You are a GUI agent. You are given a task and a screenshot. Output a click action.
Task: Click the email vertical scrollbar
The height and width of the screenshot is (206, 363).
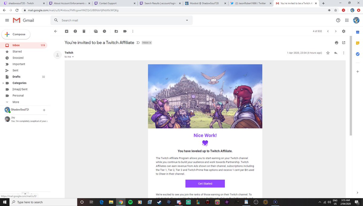point(351,85)
